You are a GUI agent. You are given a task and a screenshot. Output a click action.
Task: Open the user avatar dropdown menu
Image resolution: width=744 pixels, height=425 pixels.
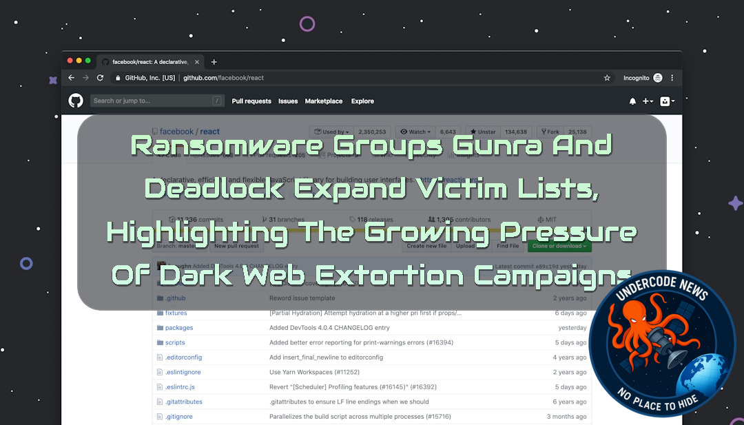[667, 101]
